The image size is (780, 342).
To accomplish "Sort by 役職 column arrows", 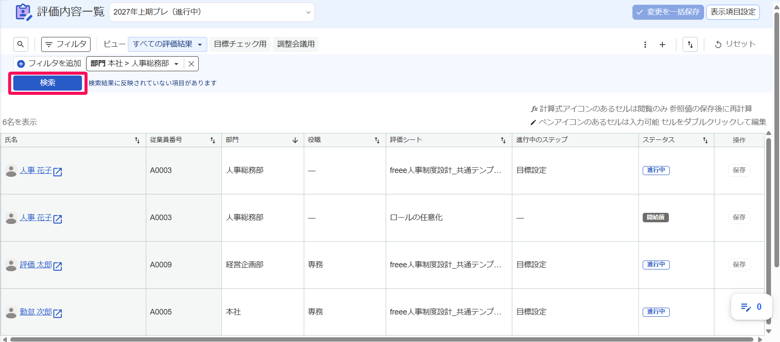I will pyautogui.click(x=377, y=140).
